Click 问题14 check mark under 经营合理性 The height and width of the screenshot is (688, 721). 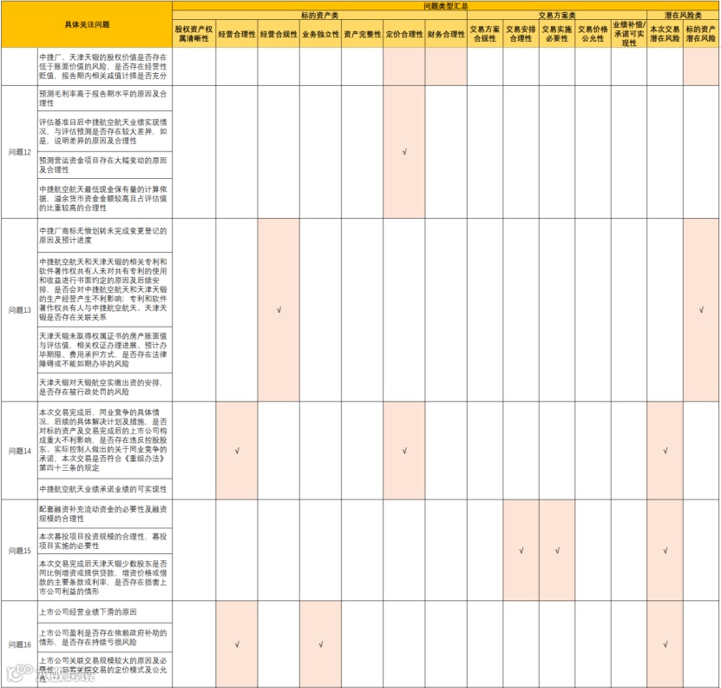pyautogui.click(x=237, y=451)
